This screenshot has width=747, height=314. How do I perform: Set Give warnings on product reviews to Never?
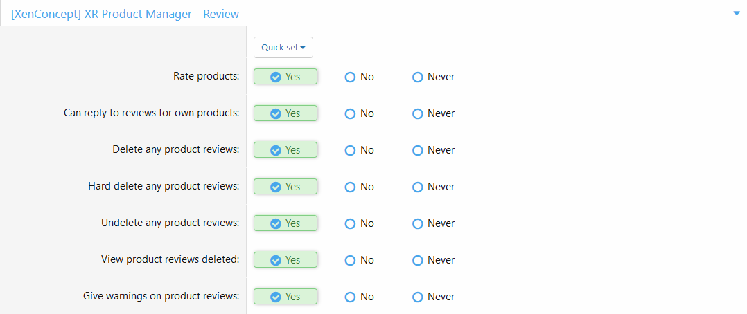434,297
